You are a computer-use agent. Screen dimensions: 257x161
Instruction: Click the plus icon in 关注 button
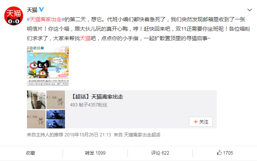click(x=196, y=122)
